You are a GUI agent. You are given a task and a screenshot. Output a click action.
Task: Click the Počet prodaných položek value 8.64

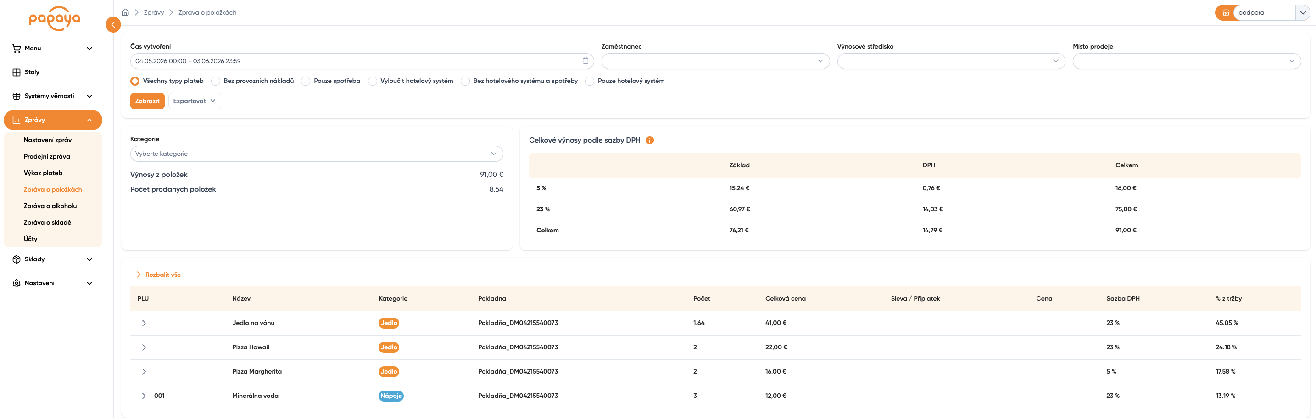point(496,189)
